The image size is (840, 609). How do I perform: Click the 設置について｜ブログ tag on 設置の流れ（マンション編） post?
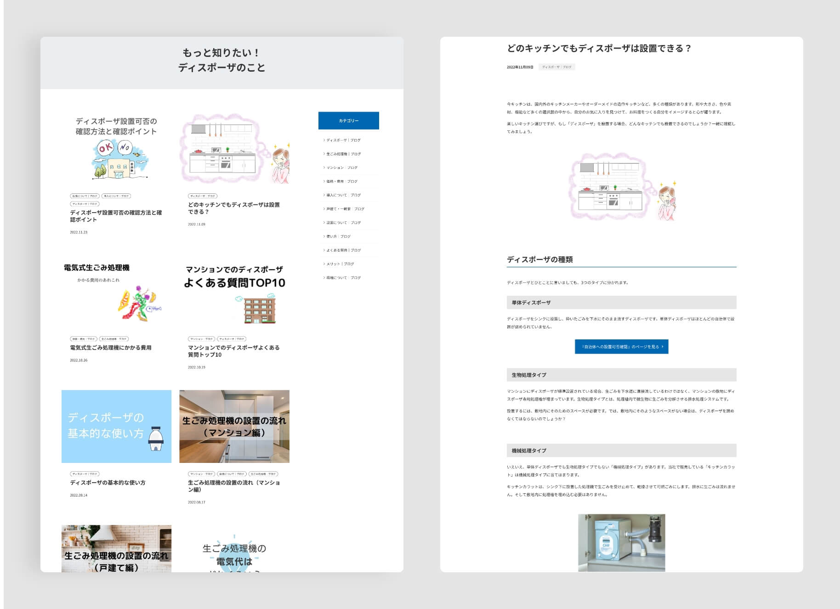[232, 474]
